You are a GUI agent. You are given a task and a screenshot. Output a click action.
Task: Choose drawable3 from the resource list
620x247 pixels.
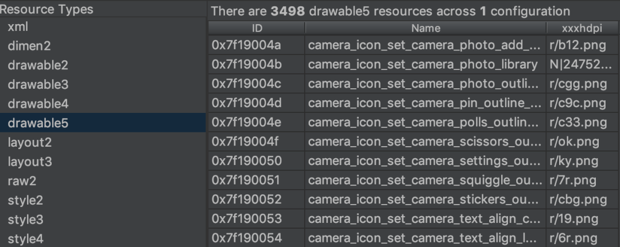pos(103,84)
